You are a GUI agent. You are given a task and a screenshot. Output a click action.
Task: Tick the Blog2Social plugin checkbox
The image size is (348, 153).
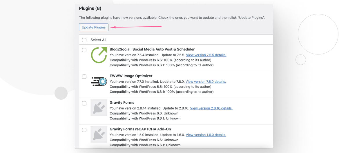coord(84,50)
